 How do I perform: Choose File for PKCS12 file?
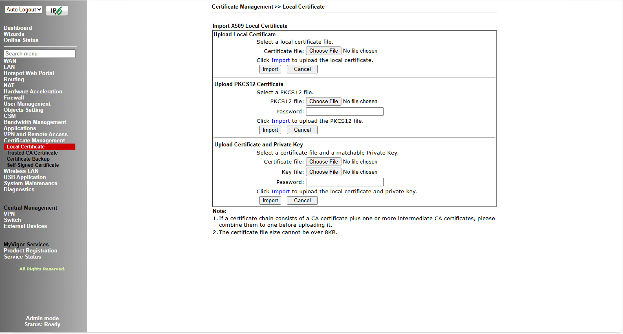324,102
